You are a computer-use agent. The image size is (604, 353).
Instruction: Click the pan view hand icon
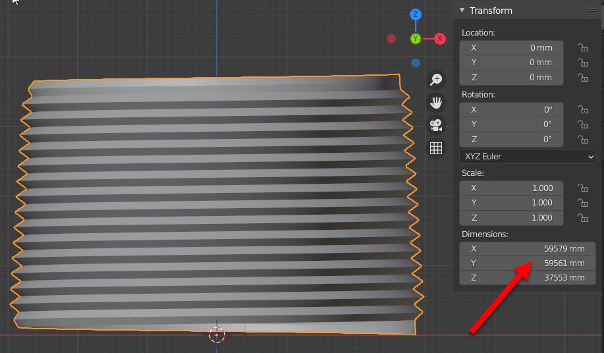pyautogui.click(x=436, y=102)
